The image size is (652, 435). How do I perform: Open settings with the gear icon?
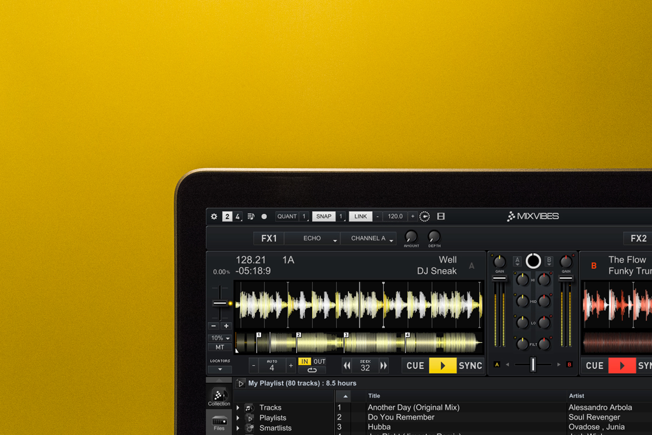pyautogui.click(x=214, y=217)
